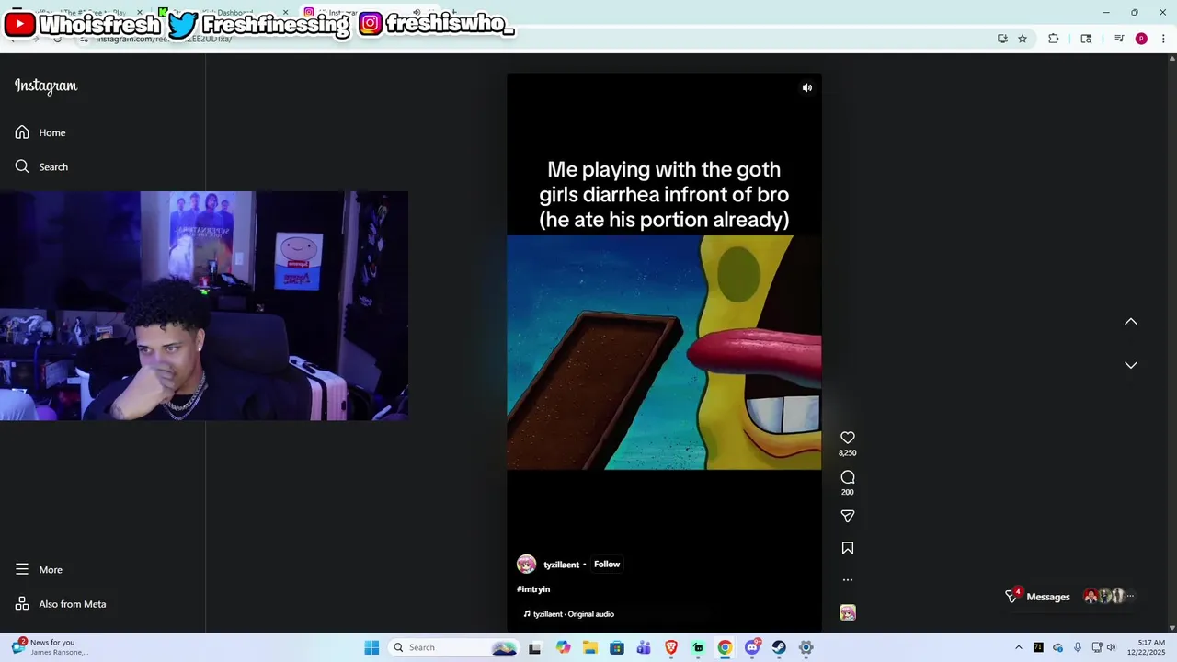Image resolution: width=1177 pixels, height=662 pixels.
Task: Open the tyzillaent profile picture
Action: (x=526, y=565)
